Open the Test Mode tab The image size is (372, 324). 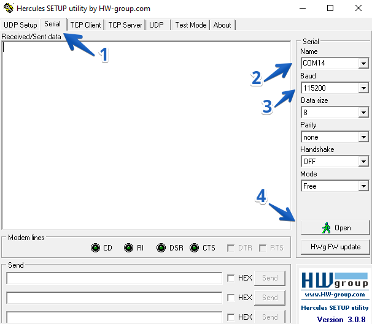point(190,25)
